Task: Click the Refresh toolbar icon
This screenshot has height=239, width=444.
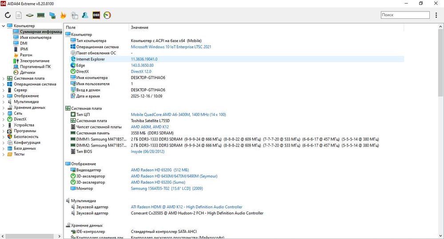Action: click(8, 15)
